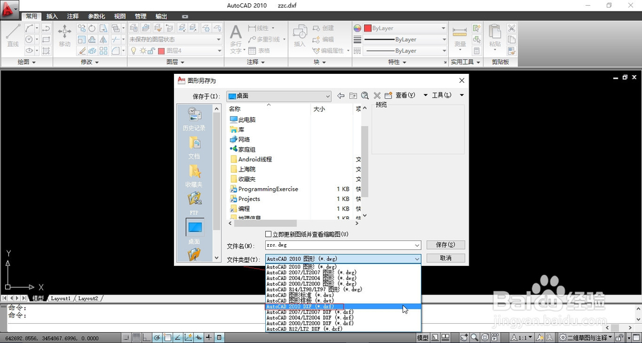Select the 移动 (Move) modify tool
Screen dimensions: 642x343
[65, 35]
